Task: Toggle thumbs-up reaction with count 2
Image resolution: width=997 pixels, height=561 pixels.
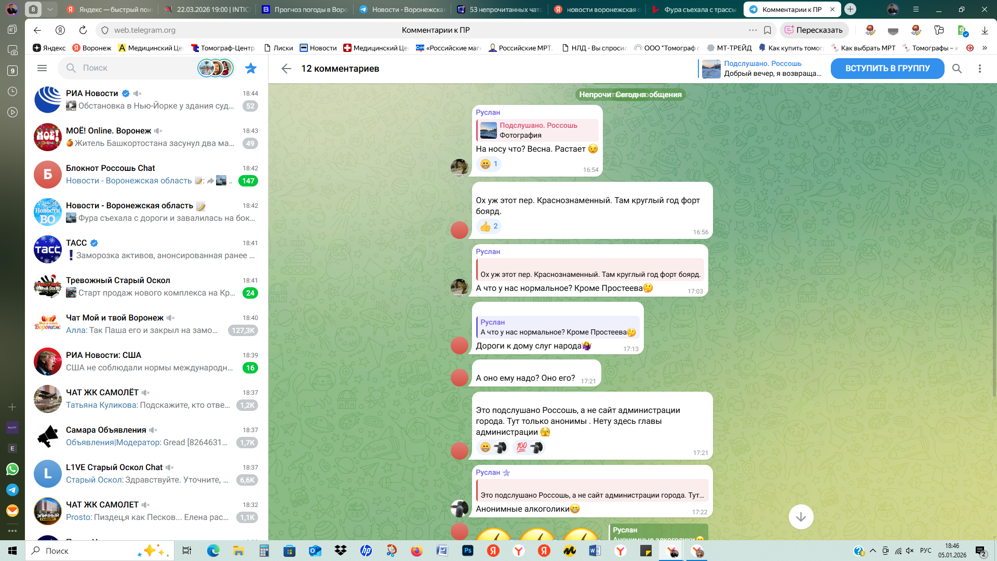Action: click(x=489, y=226)
